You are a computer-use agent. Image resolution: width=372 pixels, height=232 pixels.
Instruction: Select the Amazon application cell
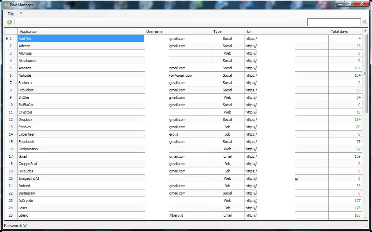coord(81,68)
